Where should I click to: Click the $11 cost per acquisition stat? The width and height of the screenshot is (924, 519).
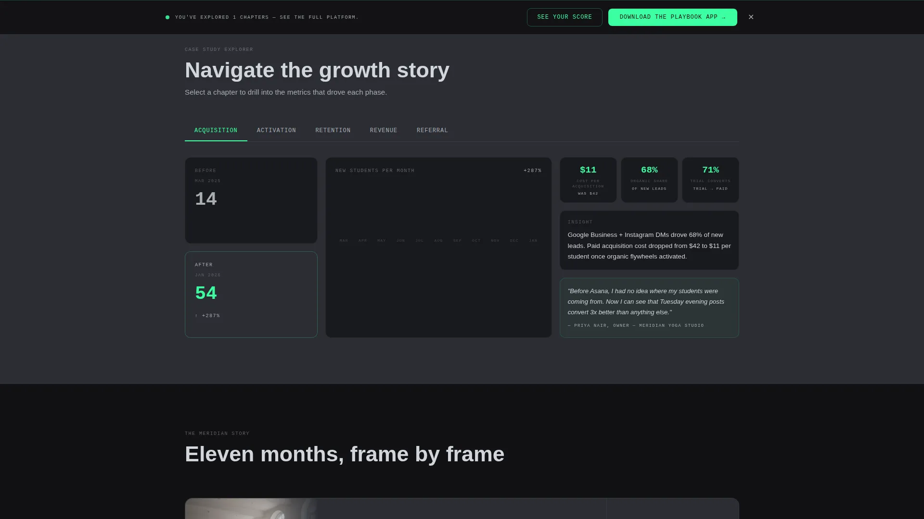tap(588, 180)
